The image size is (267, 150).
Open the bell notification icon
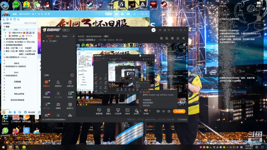[178, 38]
